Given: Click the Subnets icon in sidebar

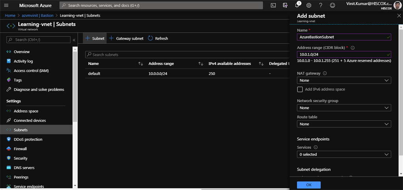Looking at the screenshot, I should (9, 130).
